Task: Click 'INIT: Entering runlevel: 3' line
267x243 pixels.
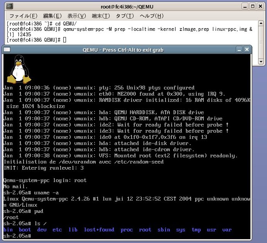Action: [44, 168]
